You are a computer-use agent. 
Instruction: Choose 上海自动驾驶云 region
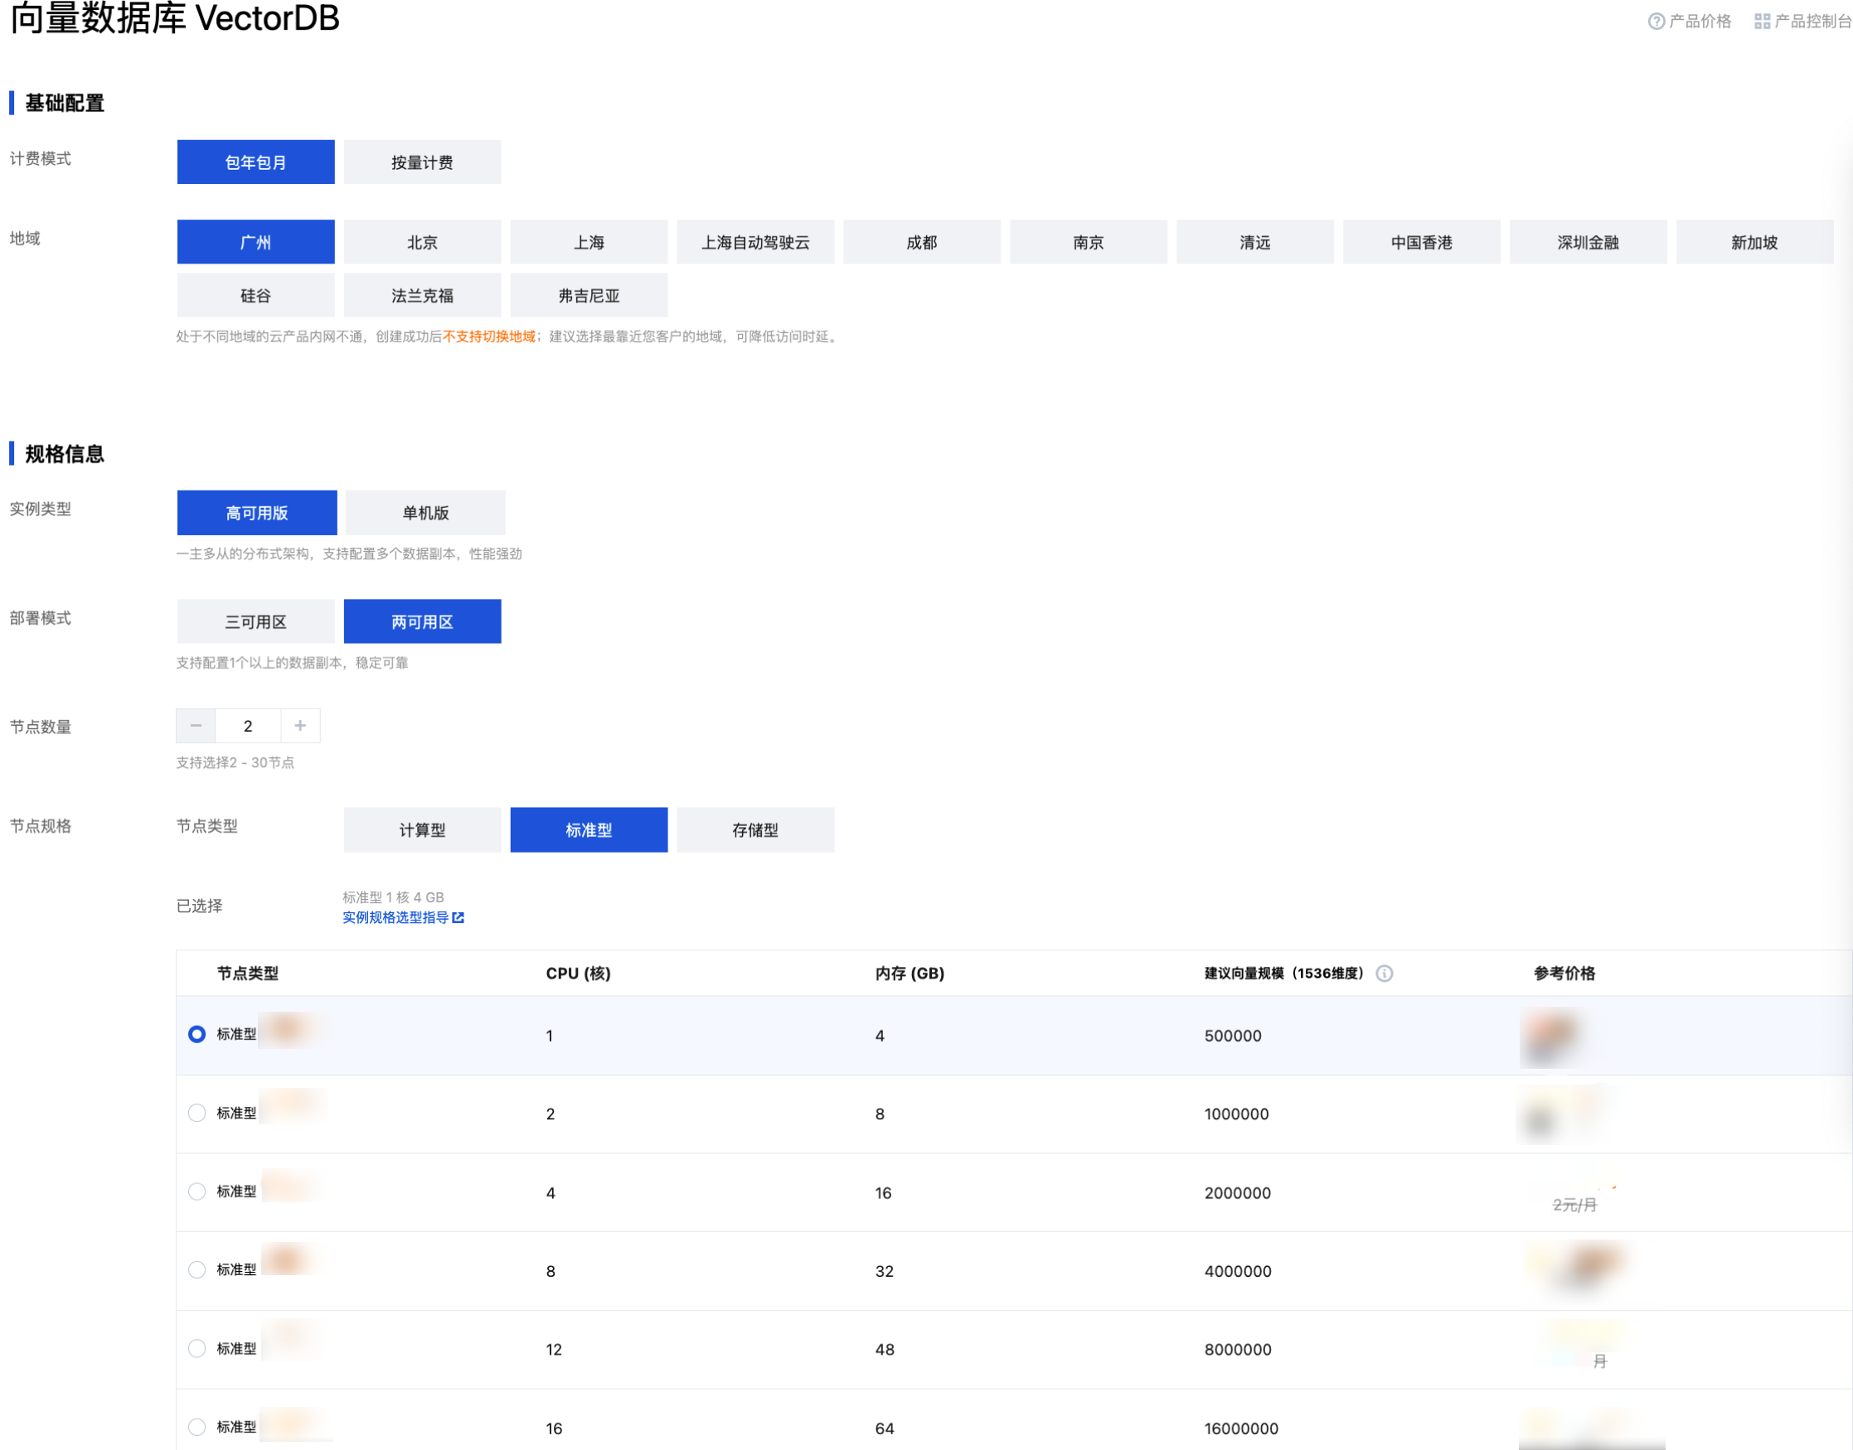(x=755, y=242)
